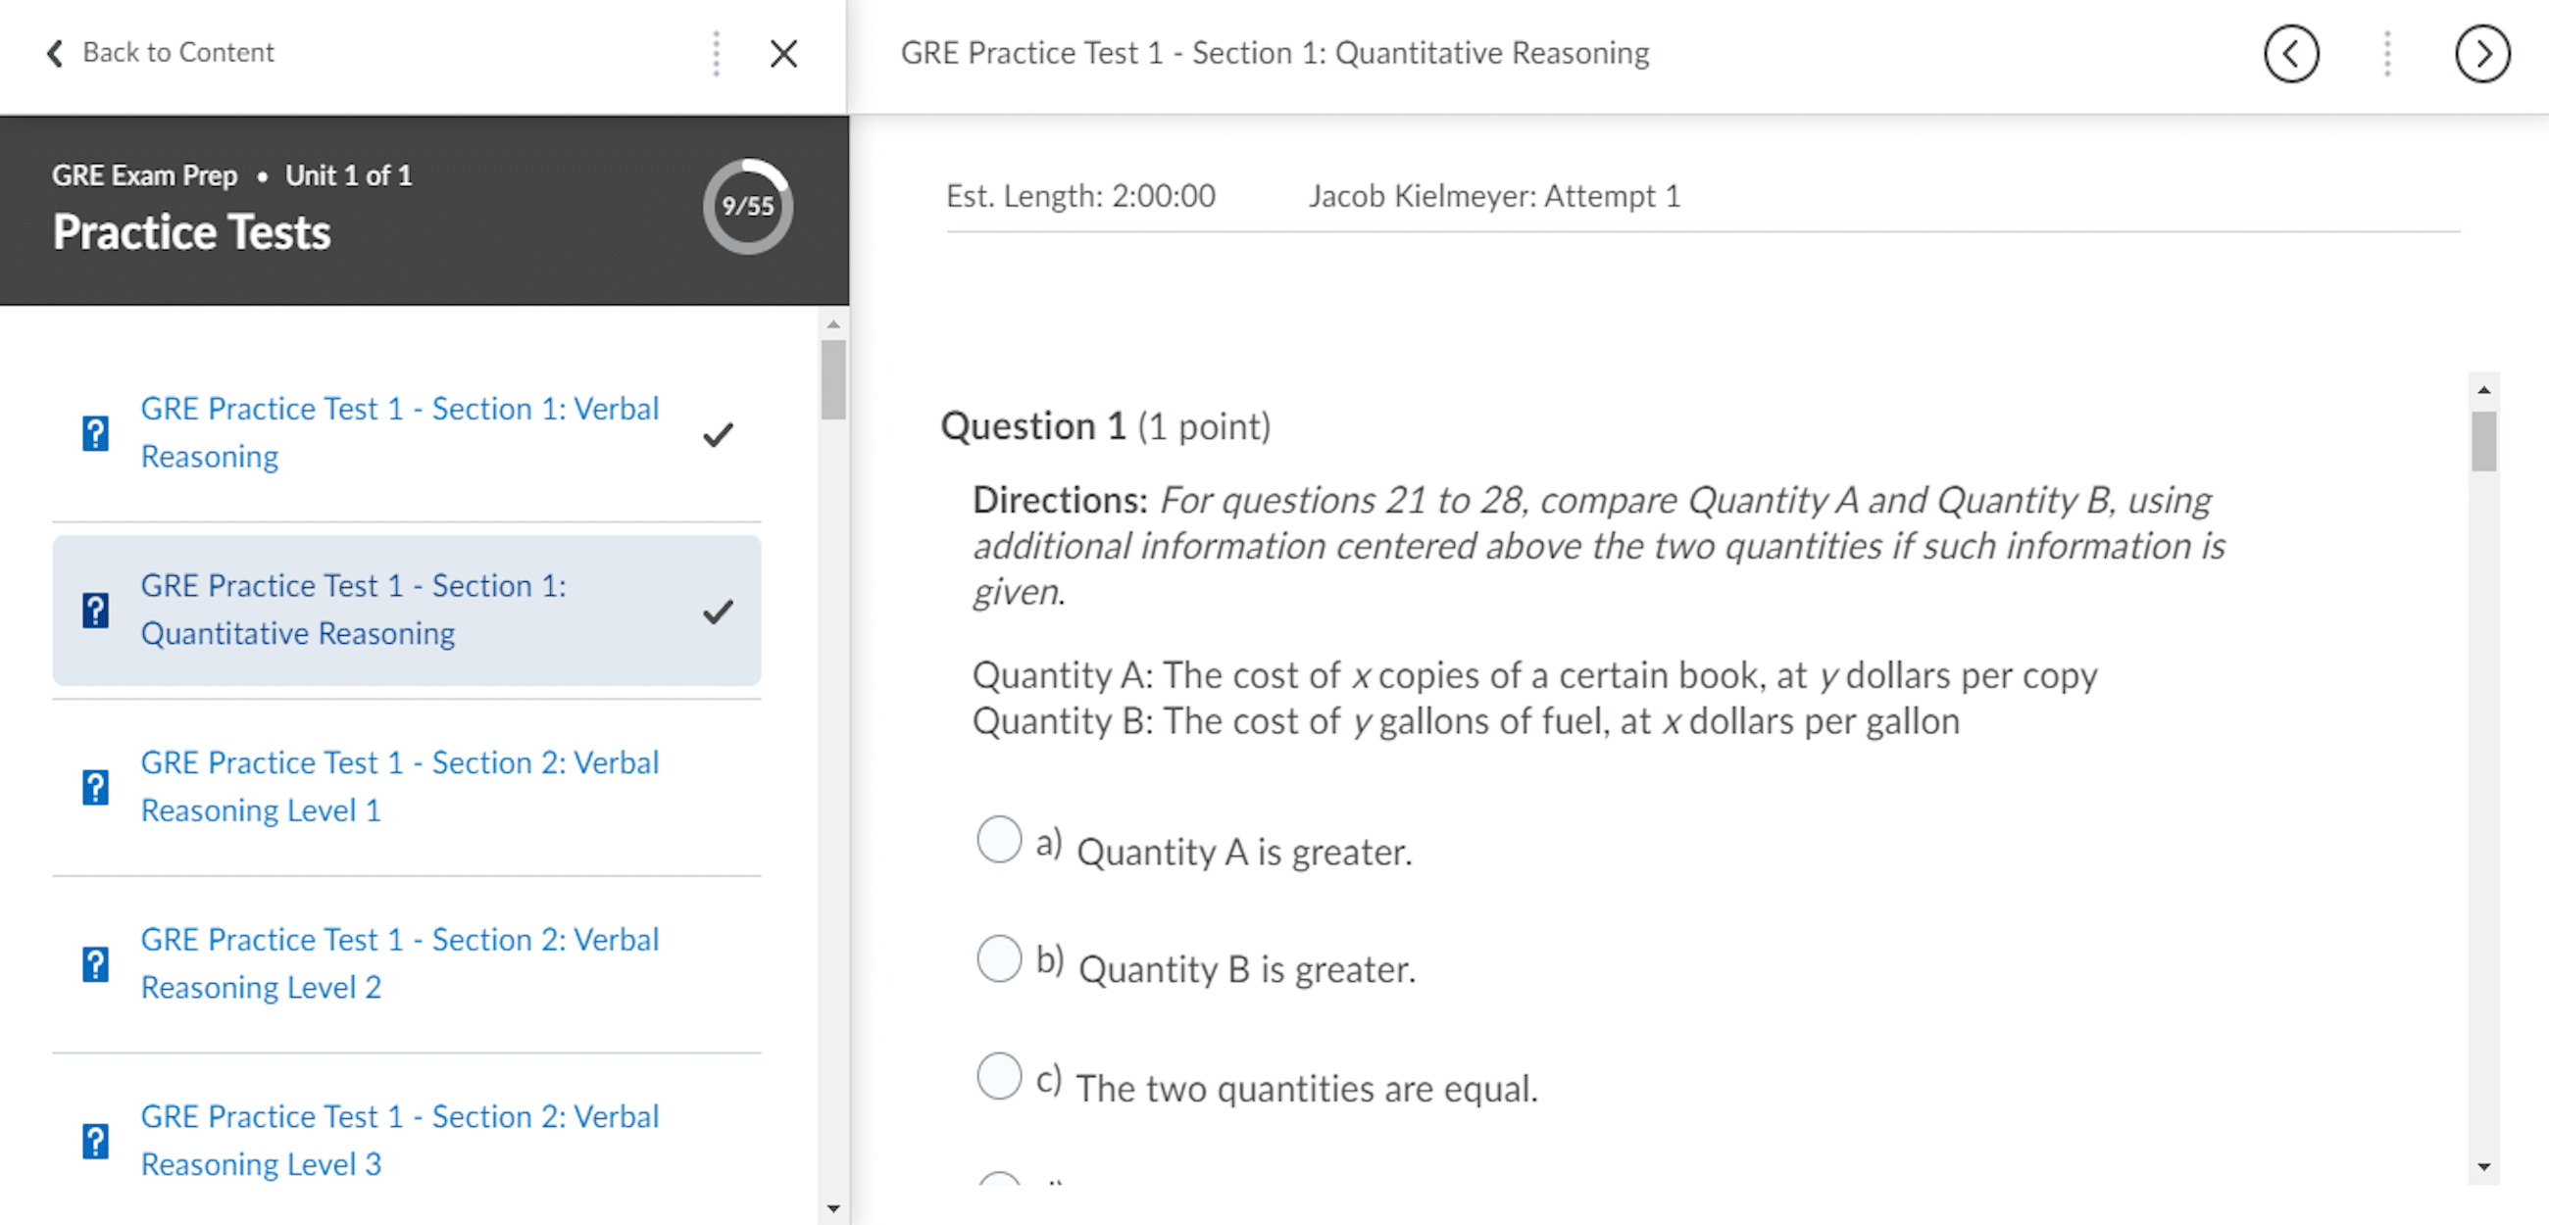Click the back chevron next to Back to Content

(55, 53)
